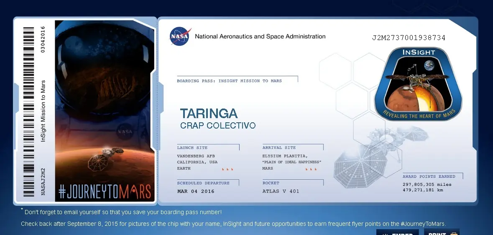Click the MAR 04 2016 departure date
Image resolution: width=493 pixels, height=235 pixels.
point(196,192)
